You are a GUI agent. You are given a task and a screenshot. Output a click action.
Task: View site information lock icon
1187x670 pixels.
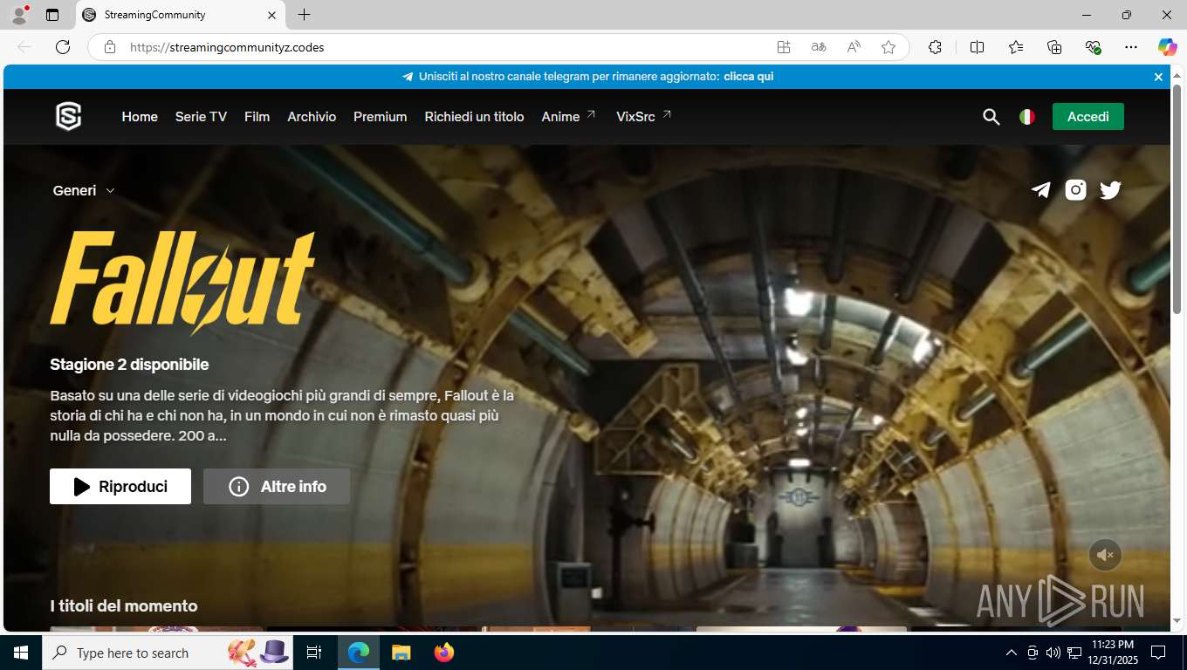tap(110, 47)
